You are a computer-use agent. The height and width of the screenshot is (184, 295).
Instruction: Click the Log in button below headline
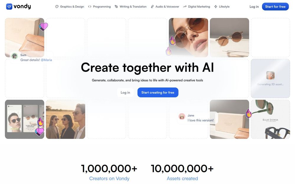[x=125, y=92]
